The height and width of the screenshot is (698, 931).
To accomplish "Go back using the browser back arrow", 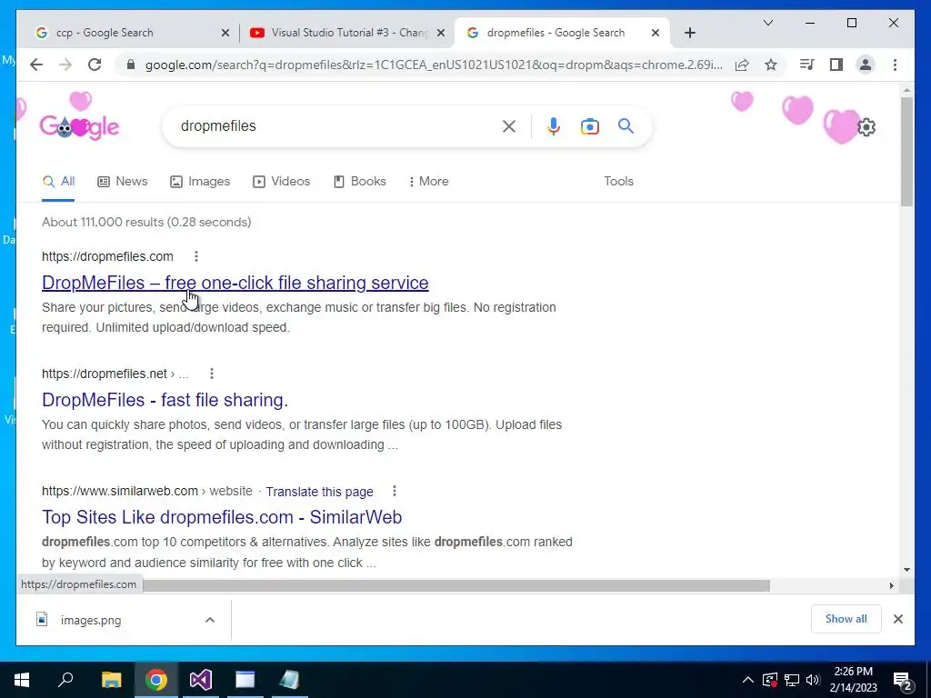I will [x=36, y=65].
